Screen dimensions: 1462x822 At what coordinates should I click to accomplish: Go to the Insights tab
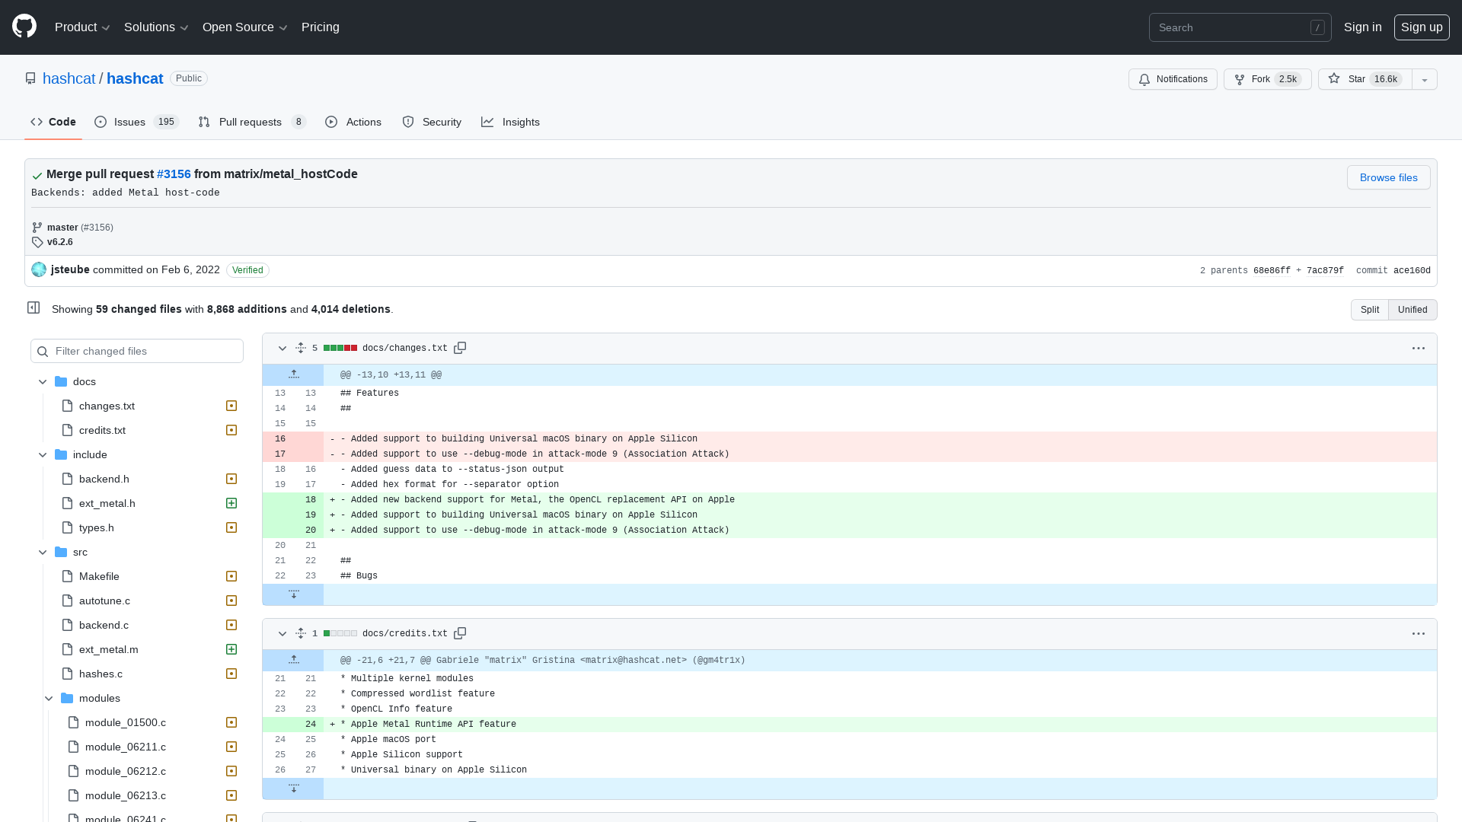coord(511,122)
